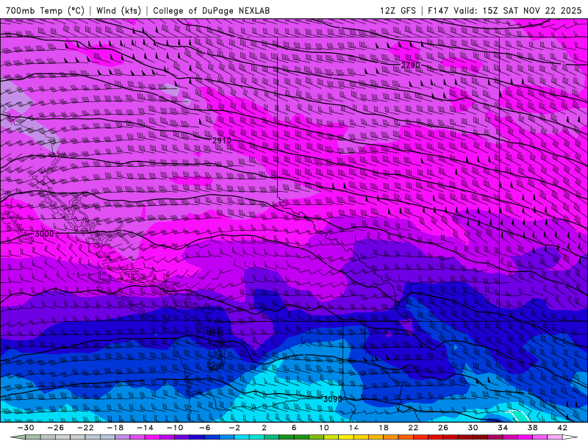The height and width of the screenshot is (441, 588).
Task: Click the positive 10 colorbar tick label
Action: pyautogui.click(x=323, y=428)
